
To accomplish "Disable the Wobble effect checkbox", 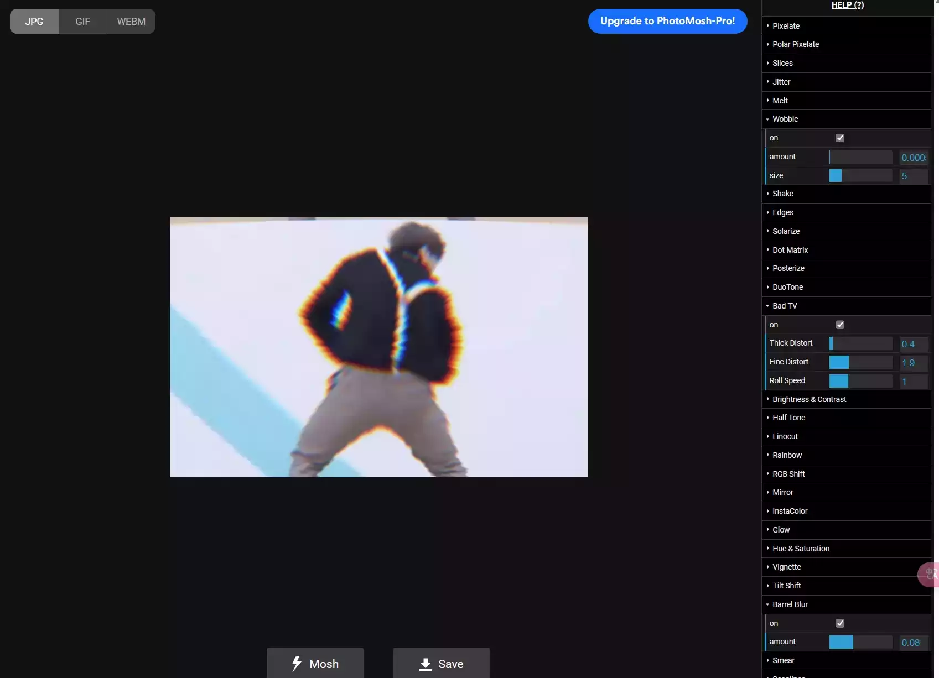I will coord(840,138).
